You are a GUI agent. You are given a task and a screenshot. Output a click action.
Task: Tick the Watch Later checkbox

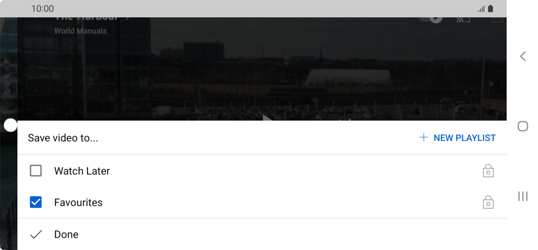tap(36, 171)
